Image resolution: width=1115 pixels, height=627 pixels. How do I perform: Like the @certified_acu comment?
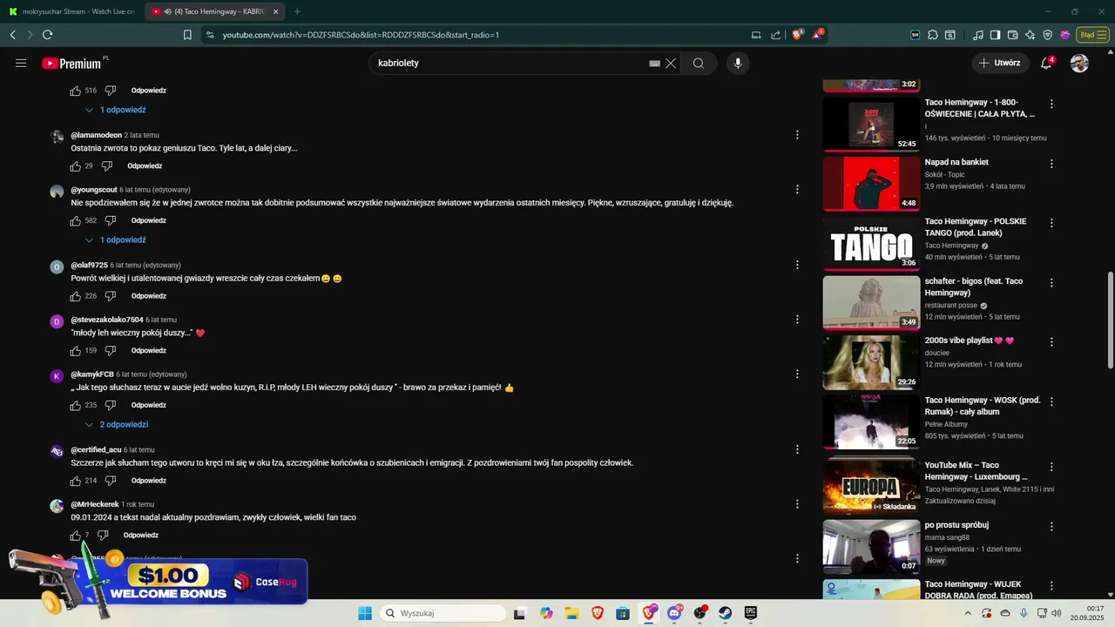(x=75, y=481)
